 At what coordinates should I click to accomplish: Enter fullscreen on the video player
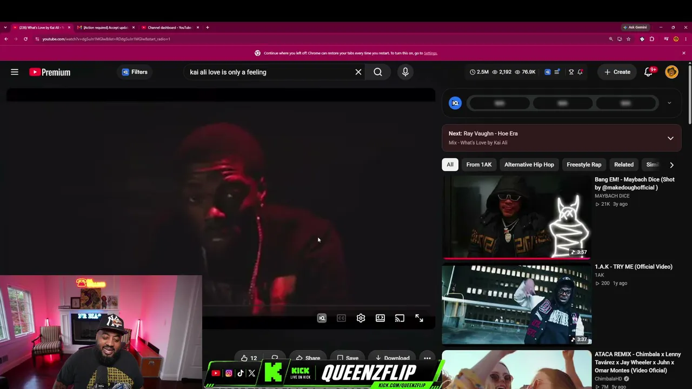coord(419,318)
